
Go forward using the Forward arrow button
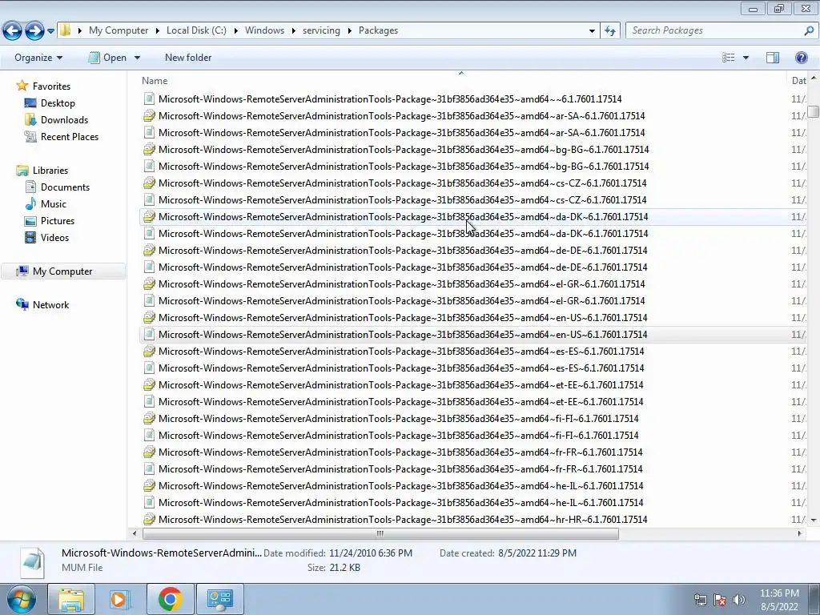[x=35, y=31]
